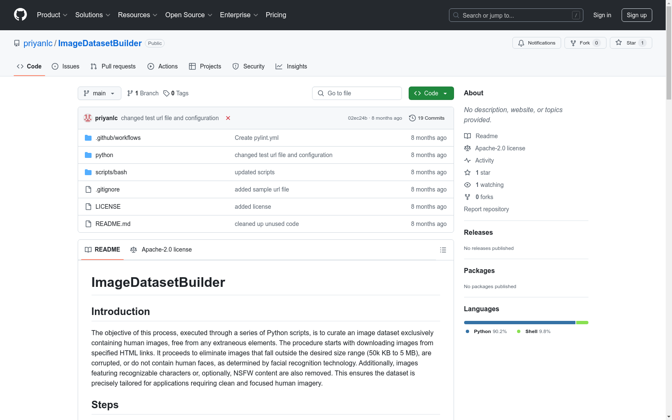The image size is (672, 420).
Task: Click the Python segment of language bar
Action: (x=520, y=323)
